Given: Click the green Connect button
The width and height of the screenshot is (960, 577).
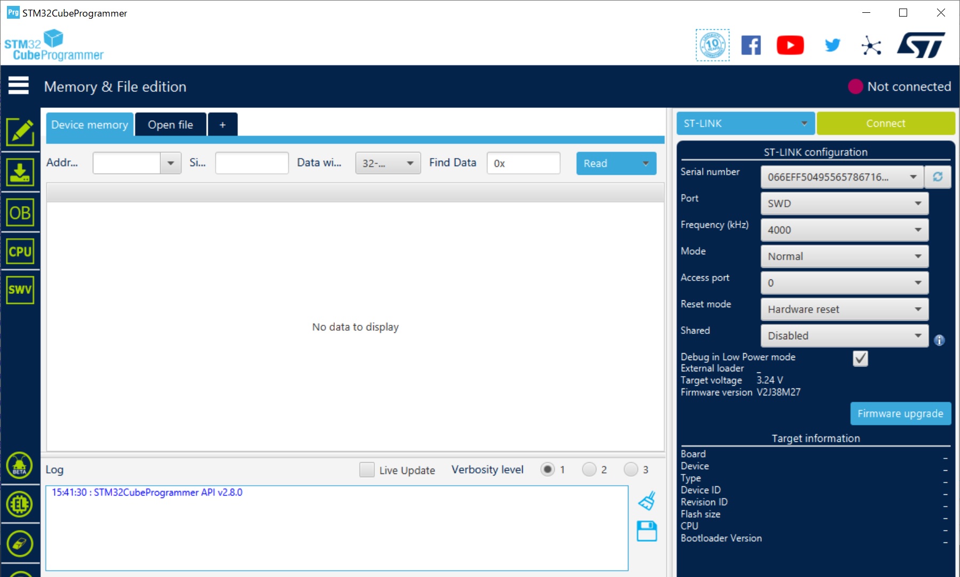Looking at the screenshot, I should 885,123.
